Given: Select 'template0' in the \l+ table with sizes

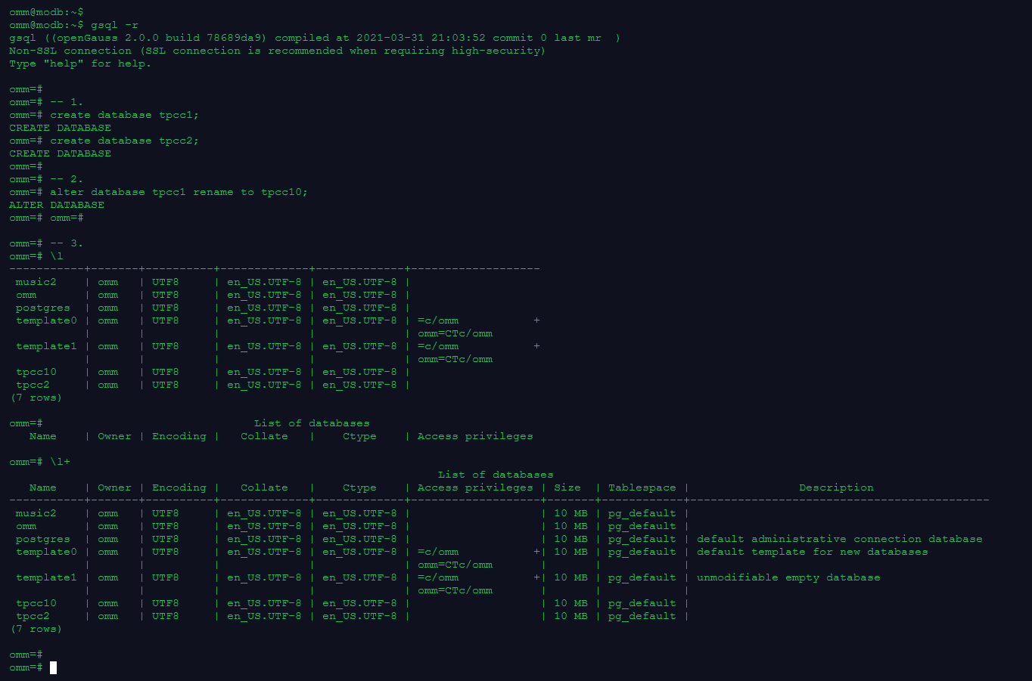Looking at the screenshot, I should (46, 552).
